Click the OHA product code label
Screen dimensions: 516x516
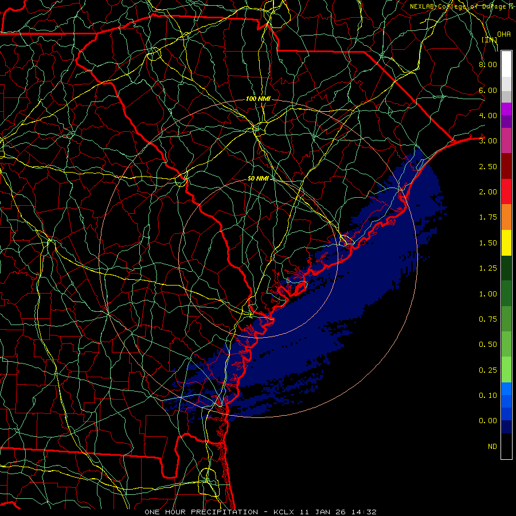pos(504,34)
